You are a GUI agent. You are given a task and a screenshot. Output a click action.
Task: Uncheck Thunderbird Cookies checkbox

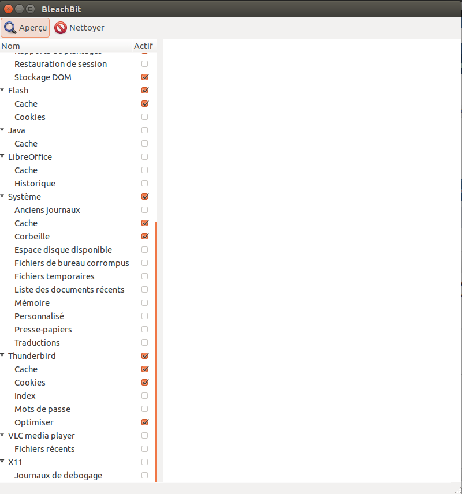click(145, 382)
